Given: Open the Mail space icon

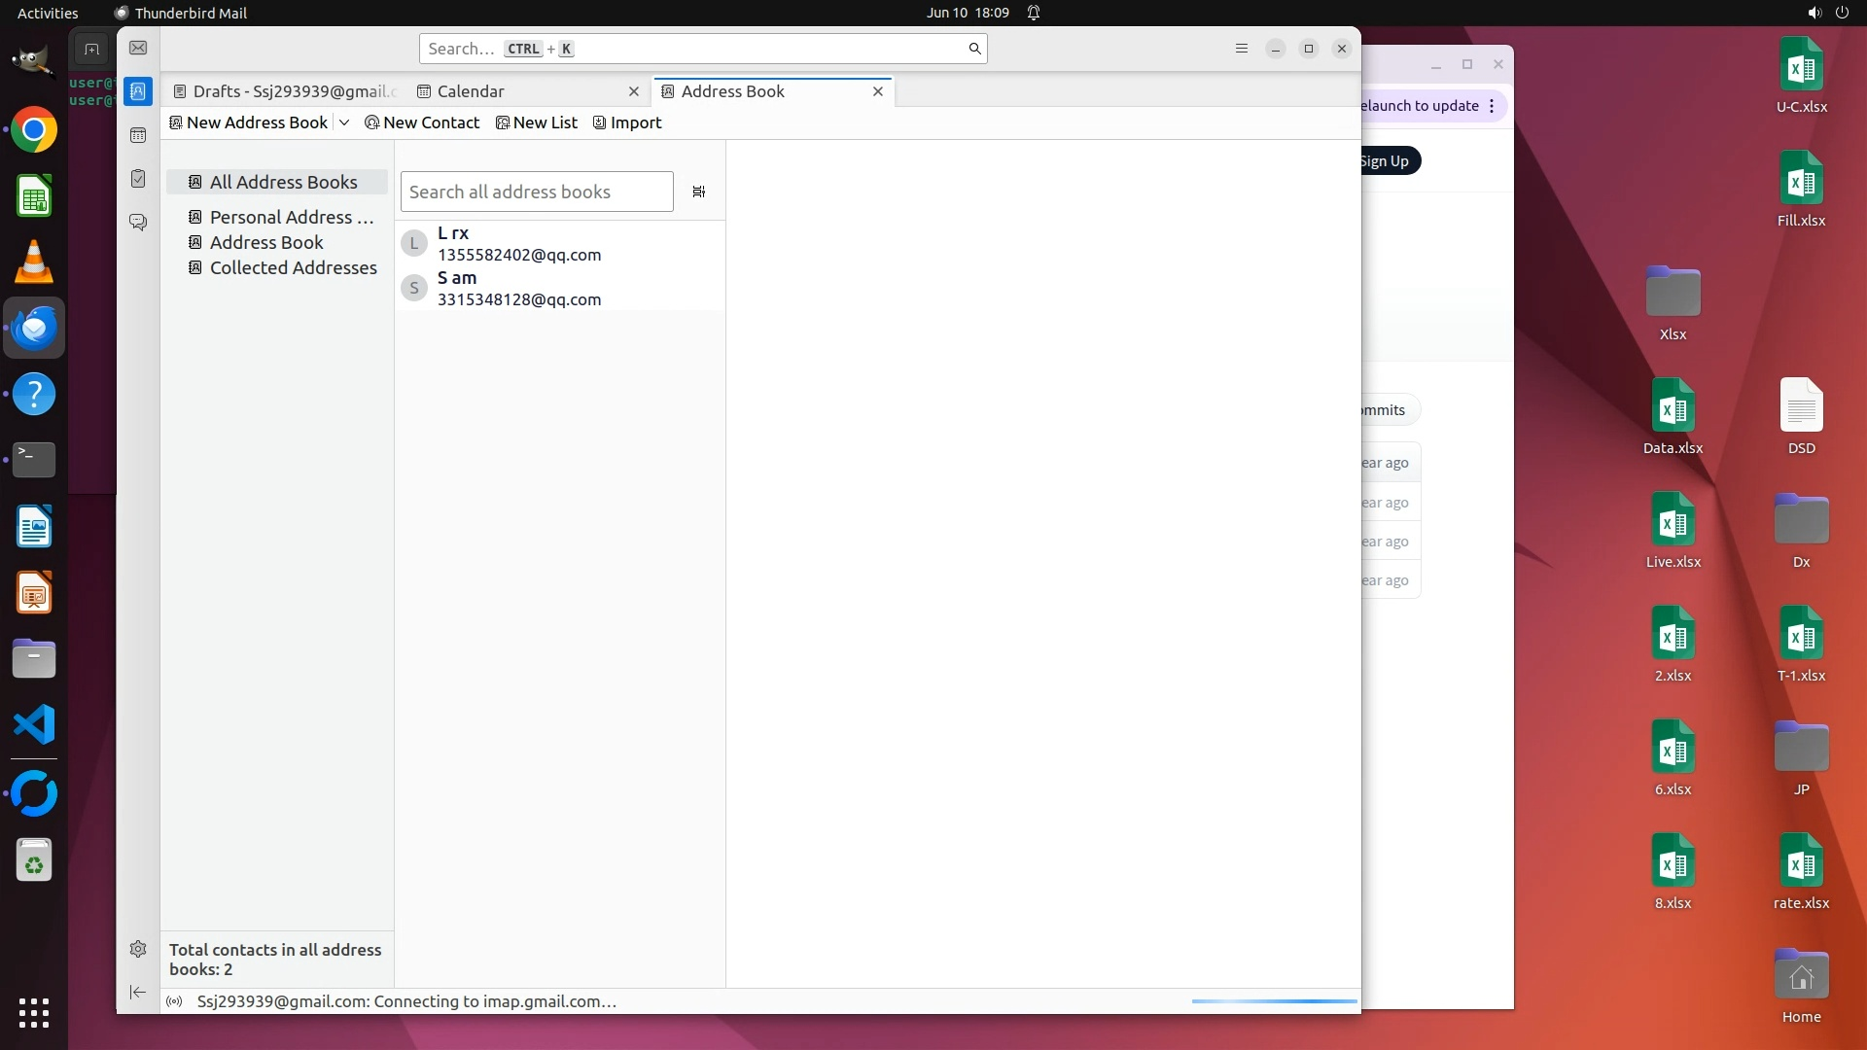Looking at the screenshot, I should [x=138, y=49].
